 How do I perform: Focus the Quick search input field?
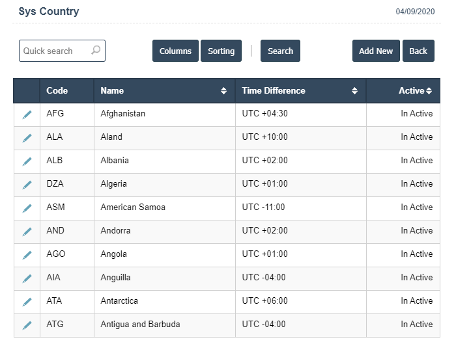click(x=55, y=51)
